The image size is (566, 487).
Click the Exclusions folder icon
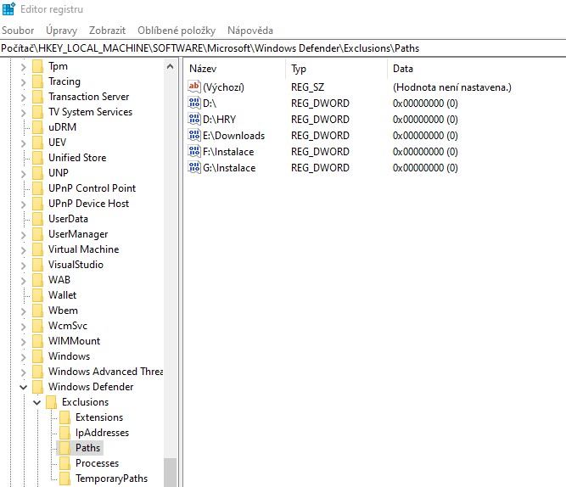(x=51, y=402)
